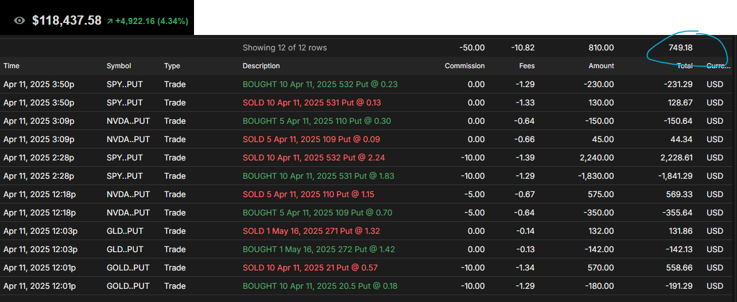Image resolution: width=737 pixels, height=302 pixels.
Task: Open BOUGHT 10 532 Put @ 0.23 trade
Action: (320, 84)
